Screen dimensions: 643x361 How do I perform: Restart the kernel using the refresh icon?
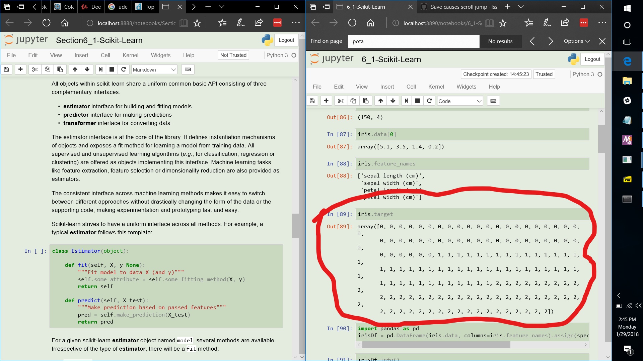[430, 101]
